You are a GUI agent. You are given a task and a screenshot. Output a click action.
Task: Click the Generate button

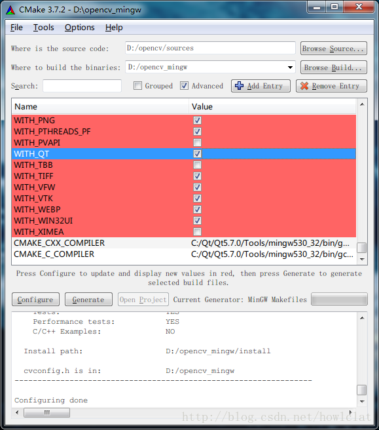(88, 299)
